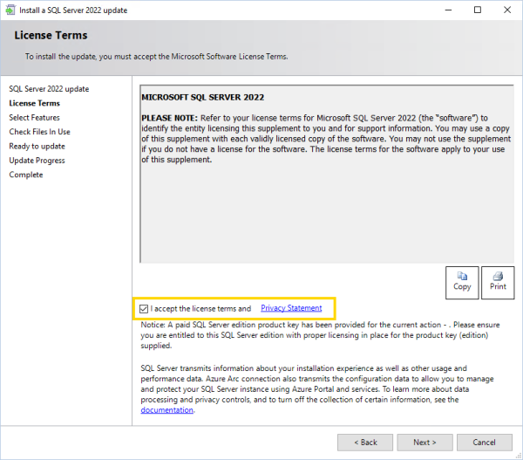Select the Update Progress step
This screenshot has width=523, height=460.
37,161
